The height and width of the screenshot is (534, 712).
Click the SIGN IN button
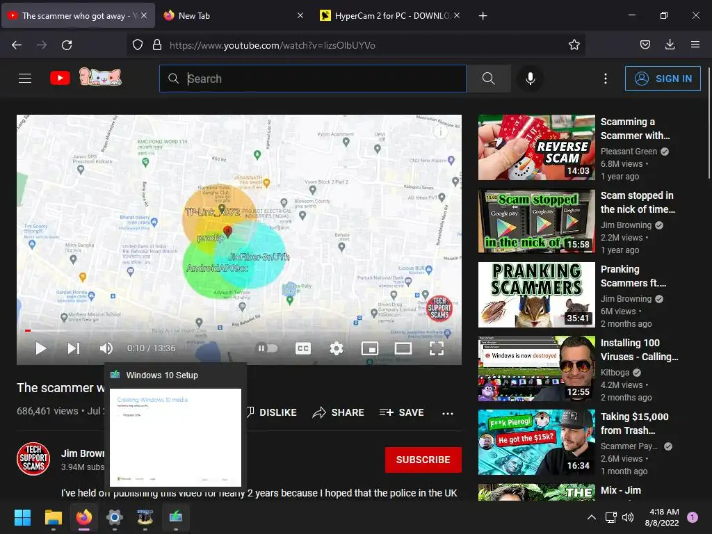coord(663,79)
